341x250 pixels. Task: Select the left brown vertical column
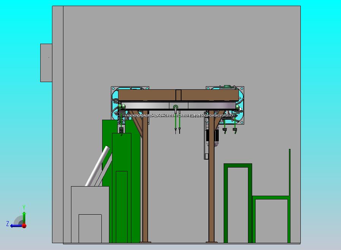pos(145,176)
